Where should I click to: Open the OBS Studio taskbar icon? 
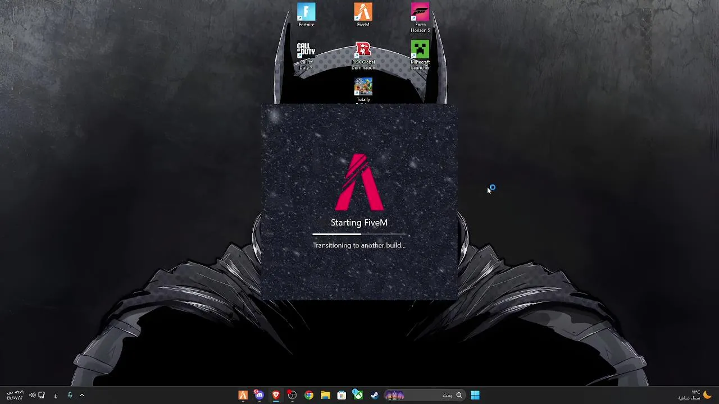click(x=292, y=395)
